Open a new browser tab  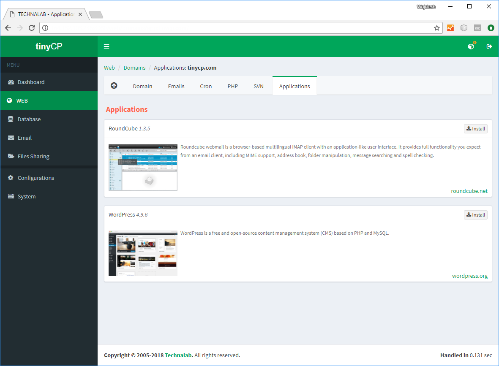coord(96,14)
